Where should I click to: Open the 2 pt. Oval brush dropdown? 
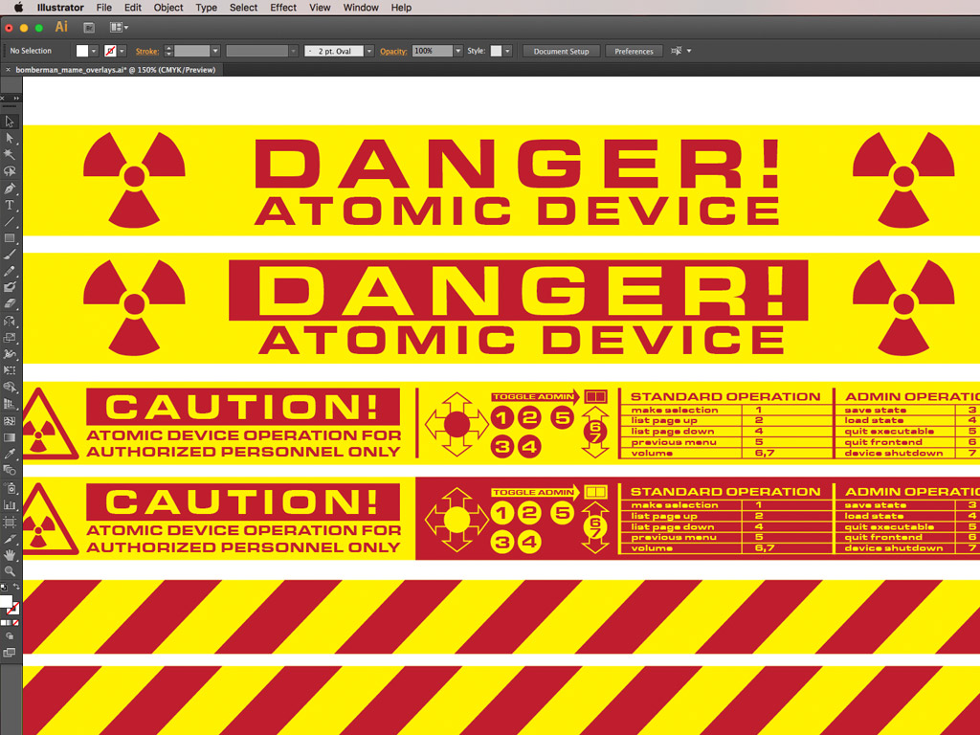[x=369, y=52]
